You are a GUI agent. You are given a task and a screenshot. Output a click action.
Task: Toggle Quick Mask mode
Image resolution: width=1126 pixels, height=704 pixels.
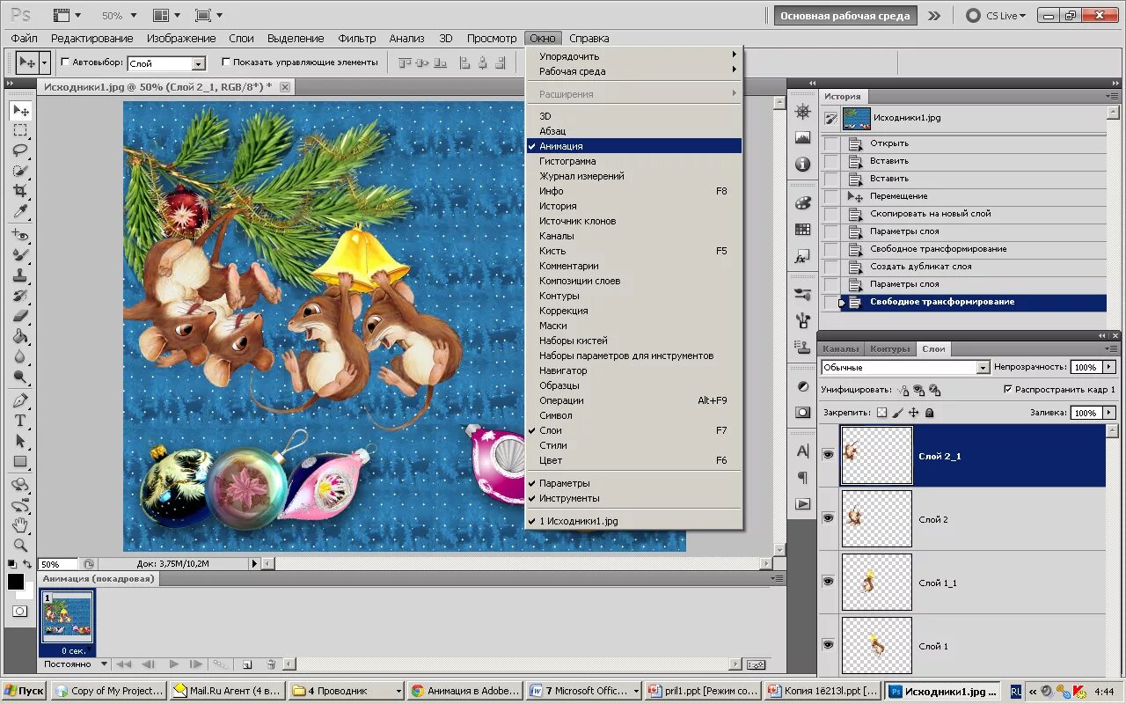(x=19, y=611)
